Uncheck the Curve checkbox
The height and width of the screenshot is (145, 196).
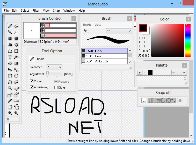pos(32,81)
